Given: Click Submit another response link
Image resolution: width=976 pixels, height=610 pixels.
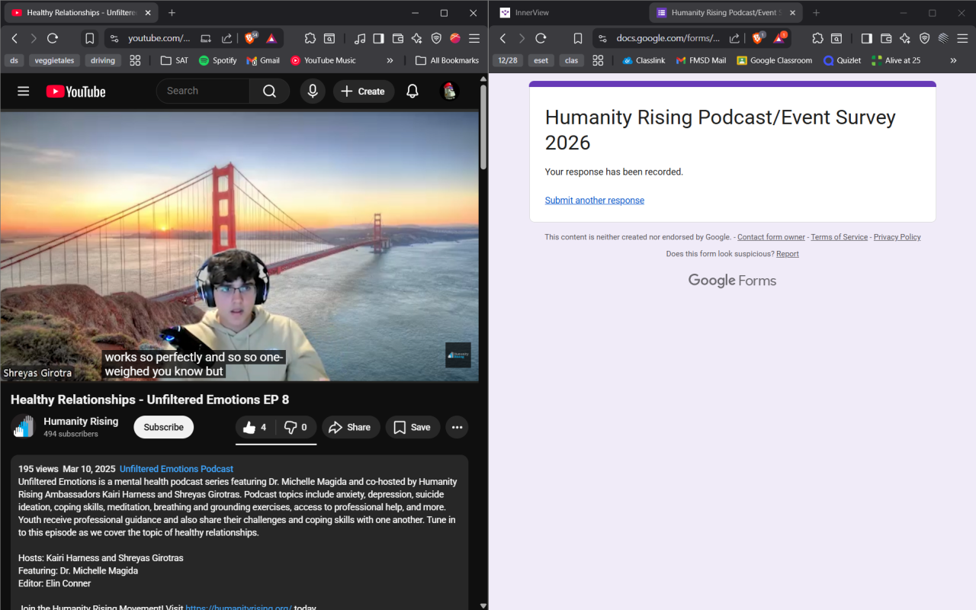Looking at the screenshot, I should point(594,201).
